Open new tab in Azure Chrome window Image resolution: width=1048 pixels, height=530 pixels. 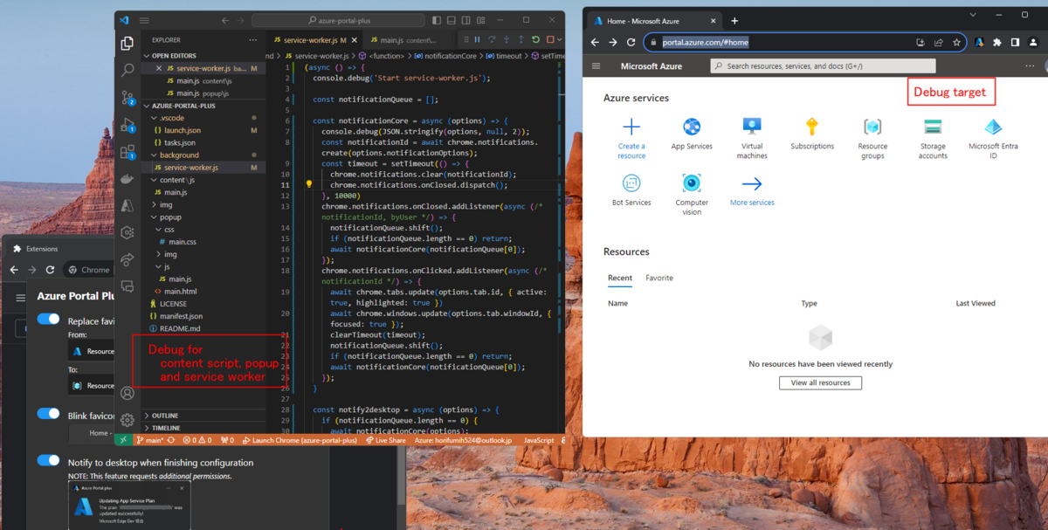pyautogui.click(x=734, y=21)
